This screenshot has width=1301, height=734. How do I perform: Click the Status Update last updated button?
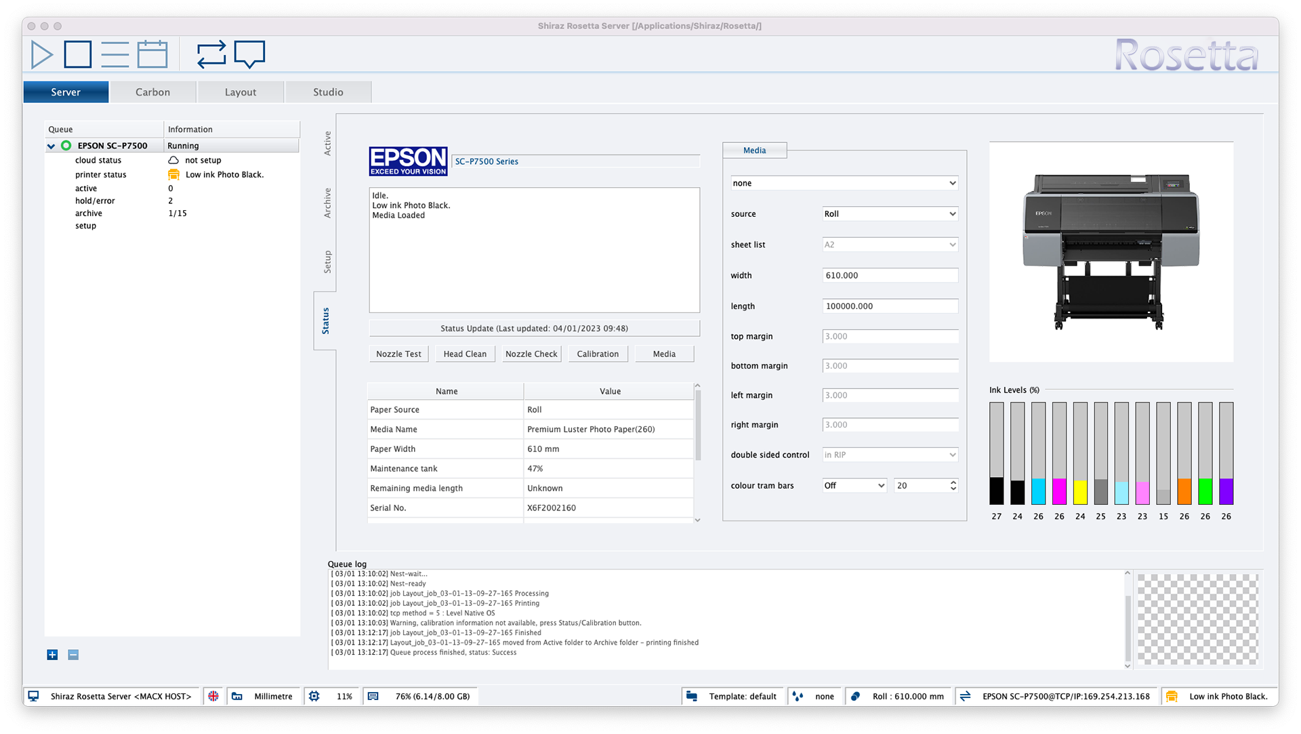click(x=534, y=328)
